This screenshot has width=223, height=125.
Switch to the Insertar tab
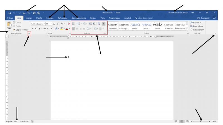(28, 18)
